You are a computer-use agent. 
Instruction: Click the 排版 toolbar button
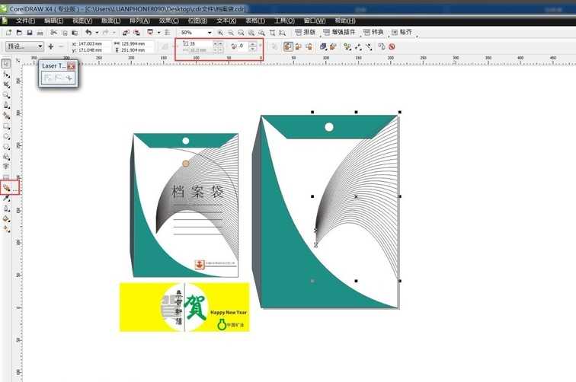(x=305, y=33)
